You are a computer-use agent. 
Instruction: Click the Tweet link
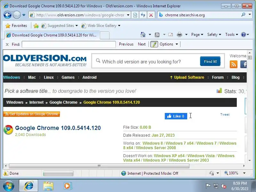coord(225,115)
